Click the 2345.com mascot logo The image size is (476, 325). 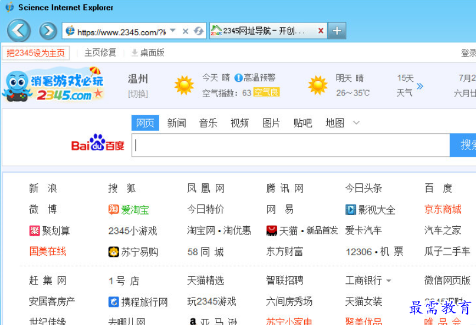tap(53, 85)
